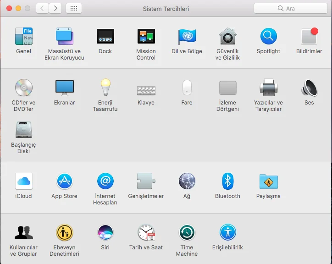Open iCloud settings
The height and width of the screenshot is (264, 332).
(23, 181)
